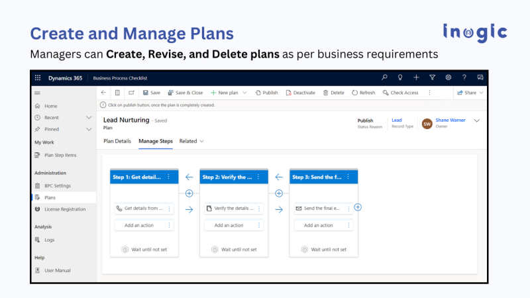Insert step between Step 1 and Step 2
The height and width of the screenshot is (298, 530).
coord(189,193)
